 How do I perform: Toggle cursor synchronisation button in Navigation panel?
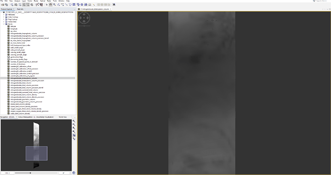(x=74, y=139)
